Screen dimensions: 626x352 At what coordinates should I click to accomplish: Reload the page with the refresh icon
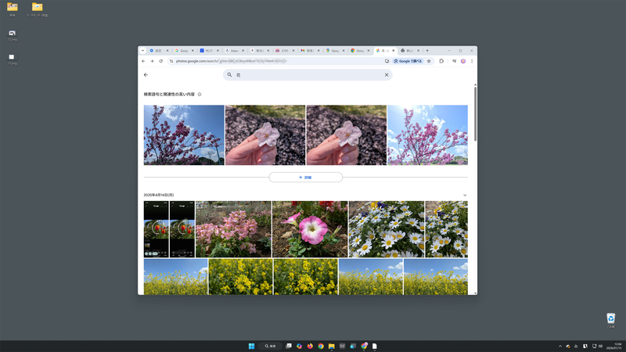point(161,61)
